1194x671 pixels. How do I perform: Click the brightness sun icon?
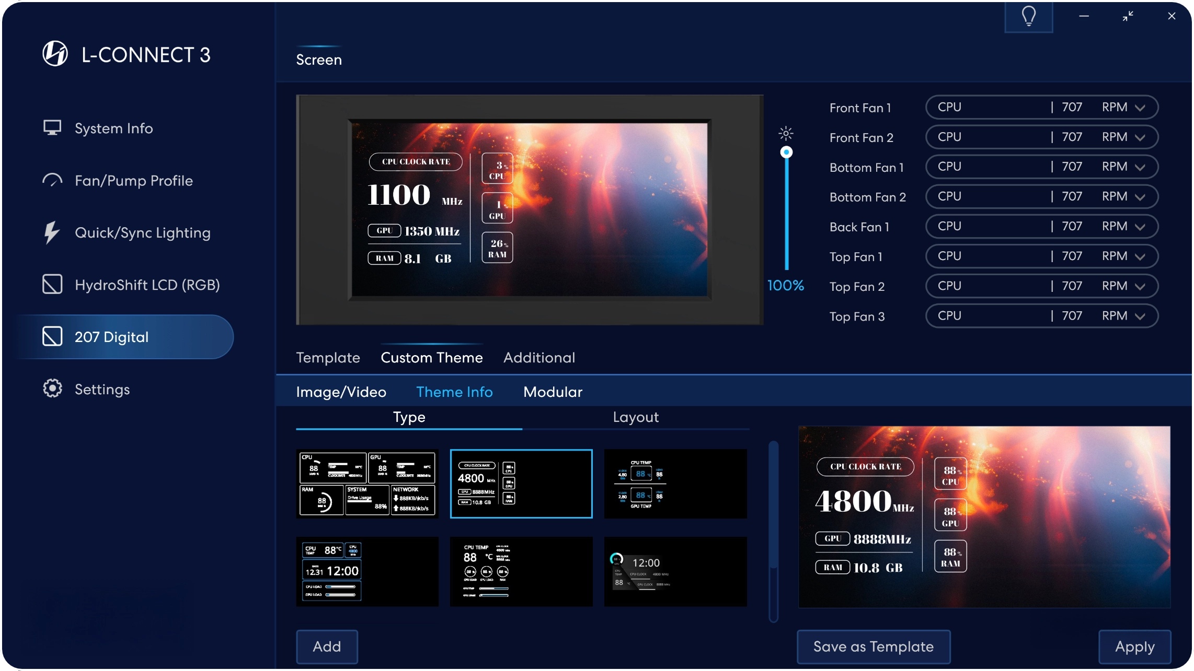786,134
